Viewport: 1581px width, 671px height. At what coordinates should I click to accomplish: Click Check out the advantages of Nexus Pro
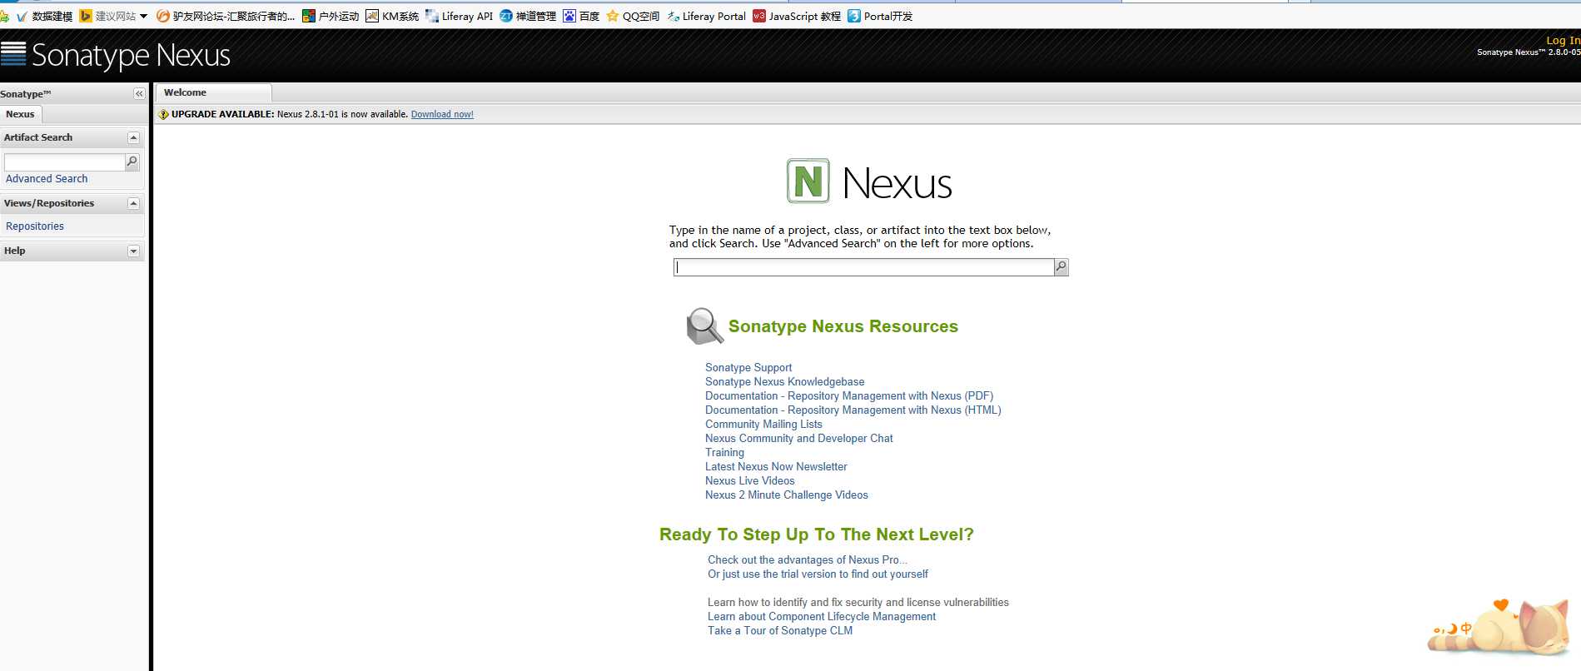(x=808, y=559)
